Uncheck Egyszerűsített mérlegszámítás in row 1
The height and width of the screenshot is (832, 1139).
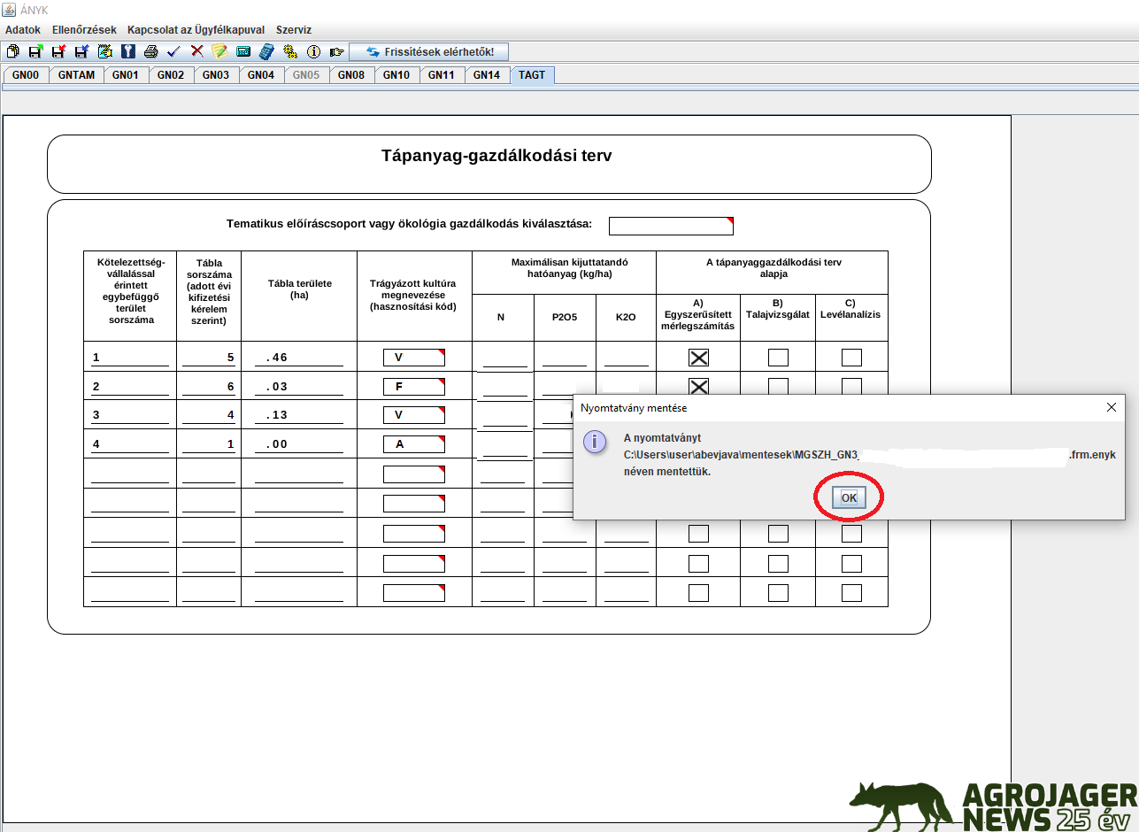(698, 358)
